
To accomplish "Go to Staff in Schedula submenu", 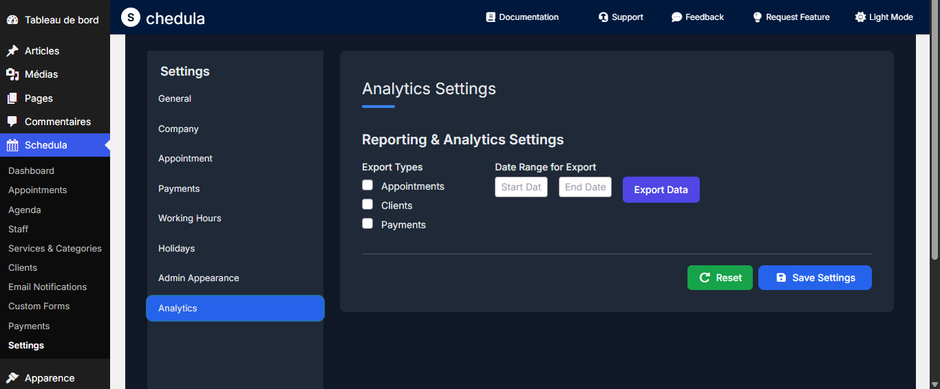I will click(55, 229).
